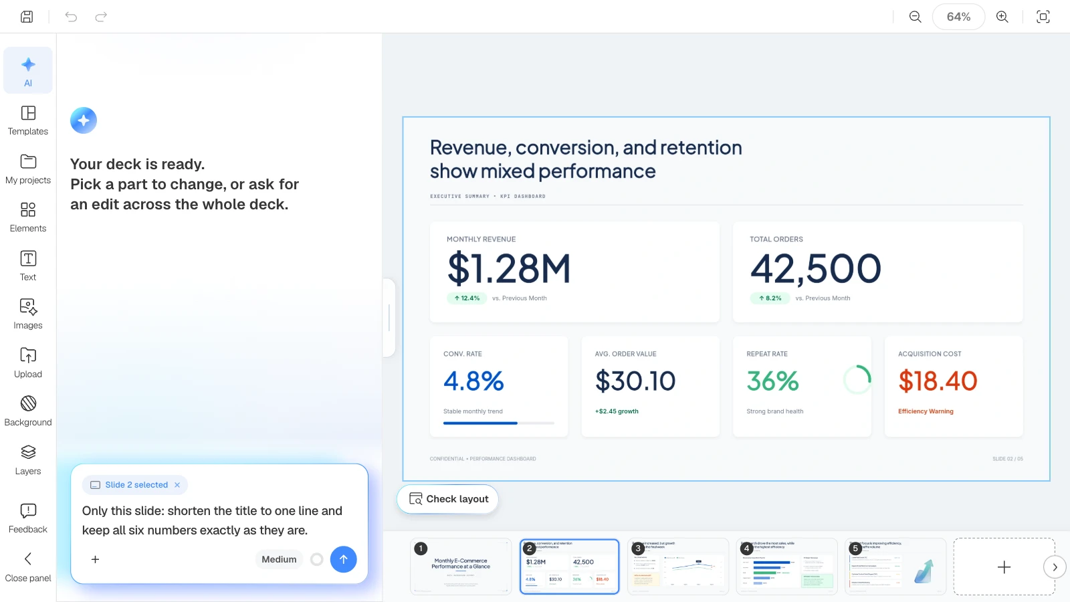Click the prompt text input field
Screen dimensions: 1070x602
pos(219,520)
